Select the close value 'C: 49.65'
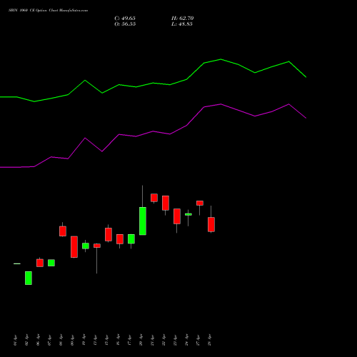Screen dimensions: 357x357 125,19
